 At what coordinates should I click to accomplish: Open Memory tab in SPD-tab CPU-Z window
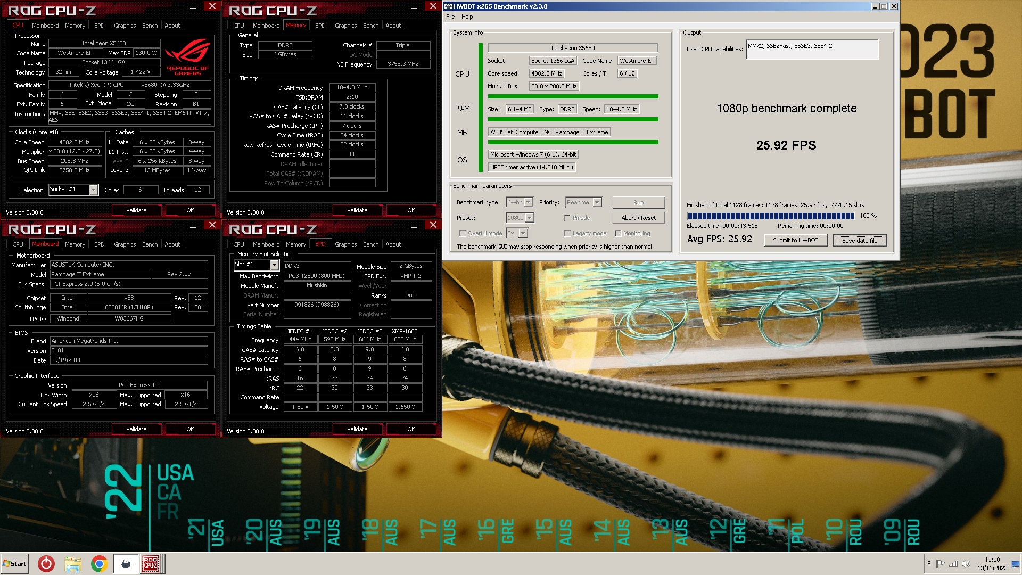pyautogui.click(x=296, y=244)
